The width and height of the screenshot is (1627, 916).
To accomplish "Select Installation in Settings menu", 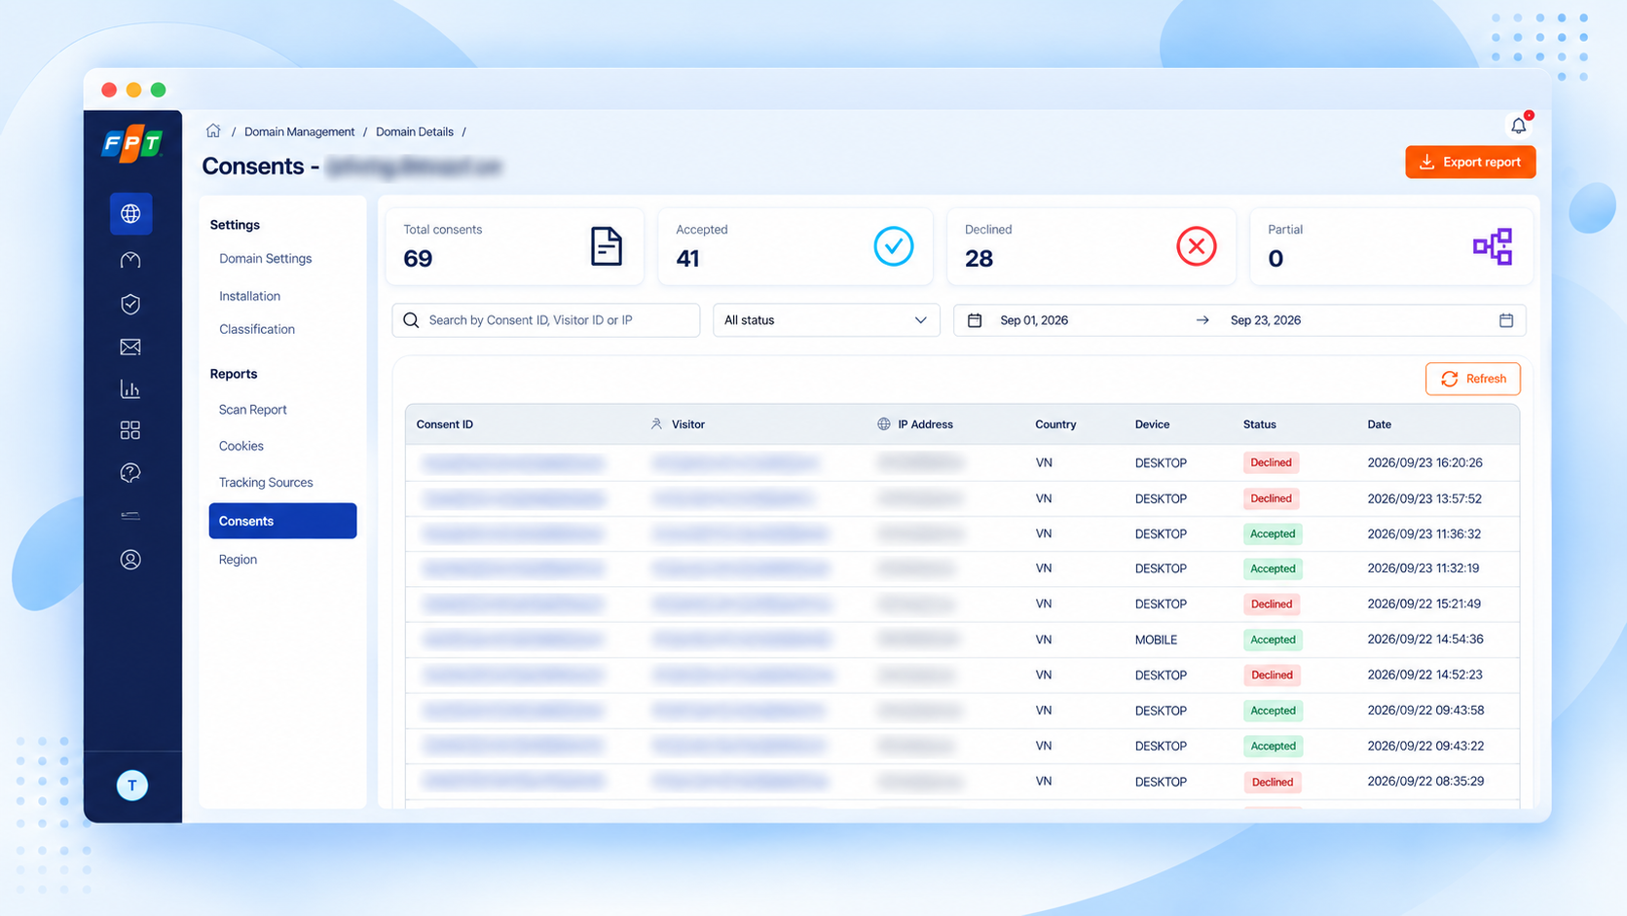I will click(249, 296).
